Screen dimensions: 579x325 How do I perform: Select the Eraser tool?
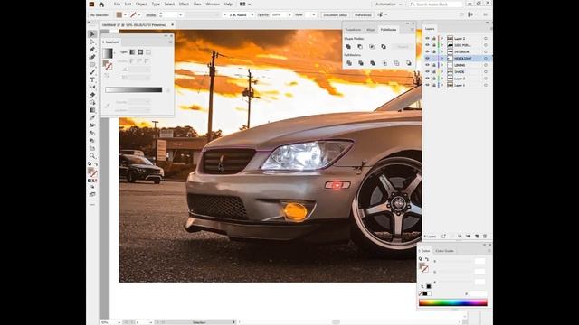92,95
